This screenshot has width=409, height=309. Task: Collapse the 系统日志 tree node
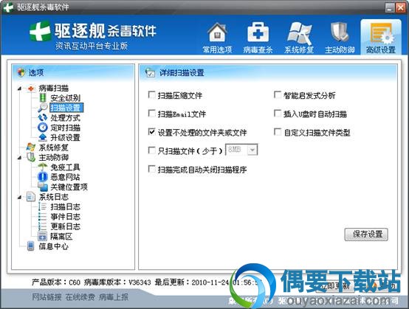pos(19,198)
